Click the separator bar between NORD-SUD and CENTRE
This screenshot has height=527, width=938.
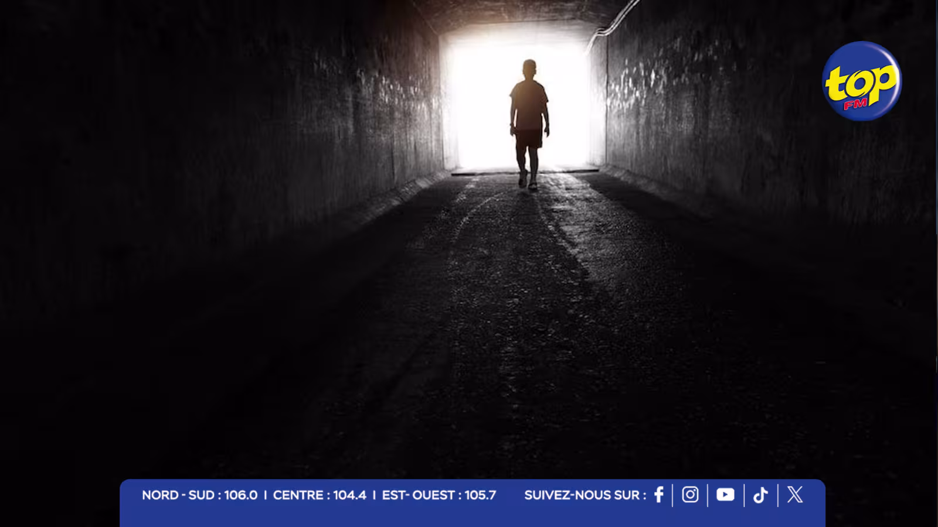pyautogui.click(x=266, y=495)
